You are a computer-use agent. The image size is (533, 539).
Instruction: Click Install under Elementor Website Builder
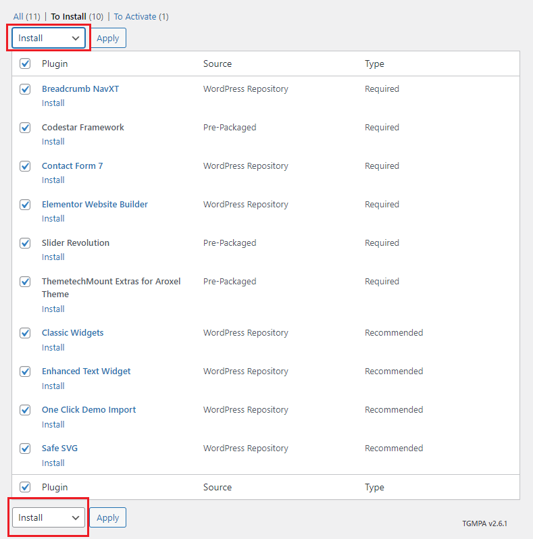53,218
